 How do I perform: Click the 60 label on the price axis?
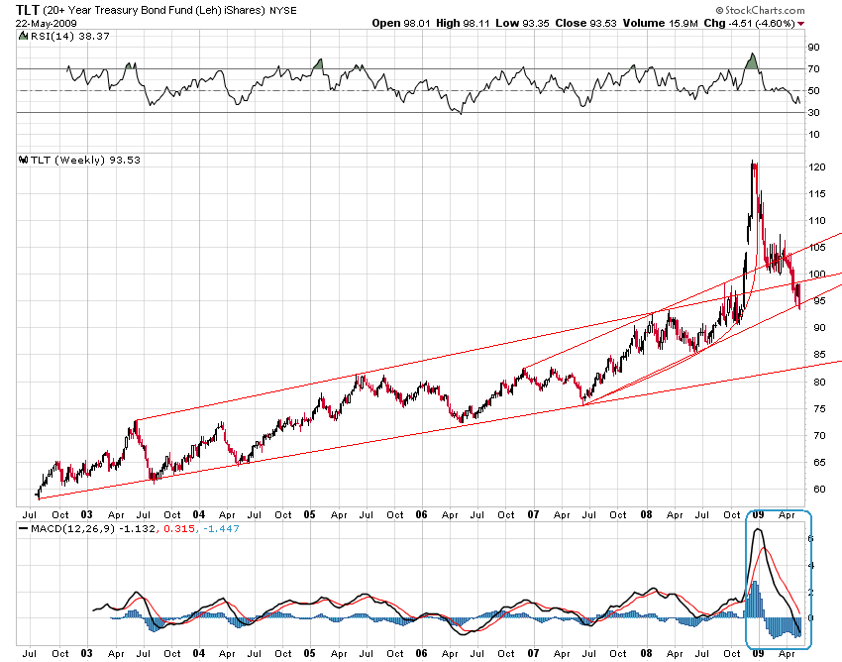pos(819,490)
